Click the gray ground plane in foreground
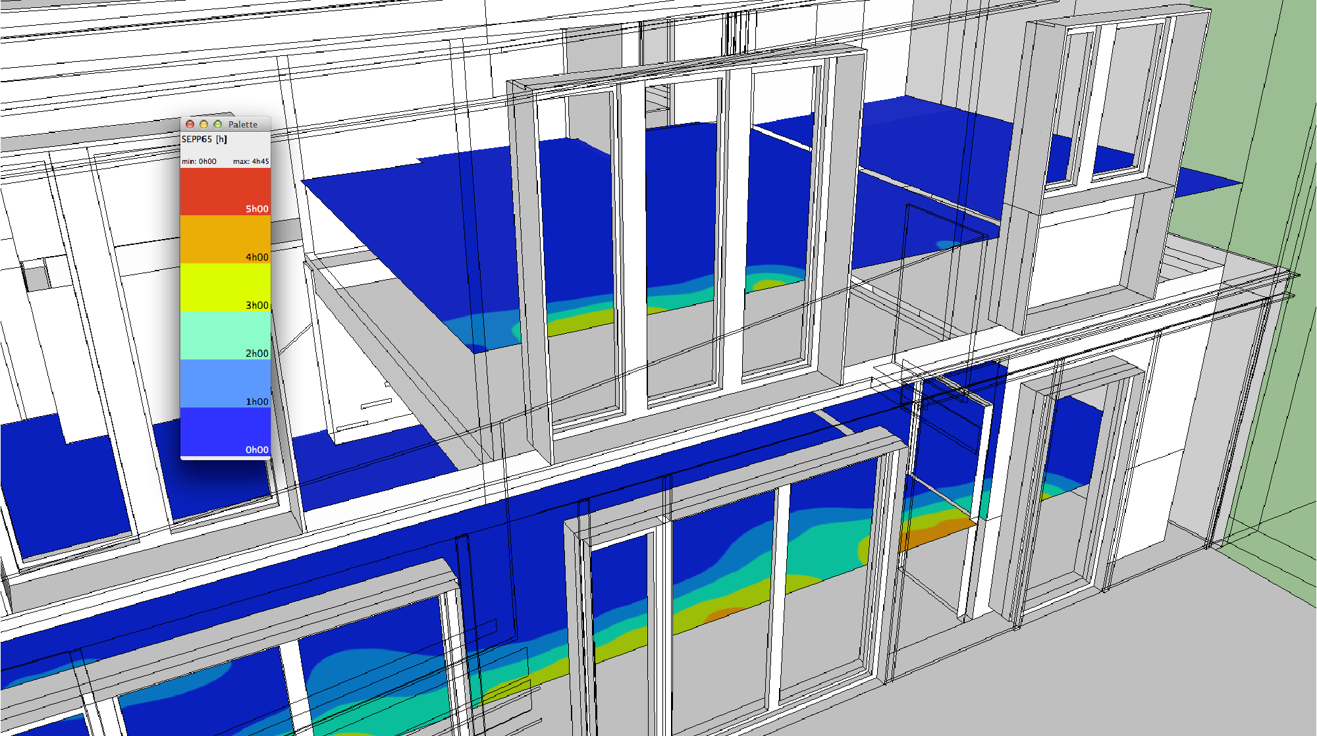 click(x=1119, y=665)
